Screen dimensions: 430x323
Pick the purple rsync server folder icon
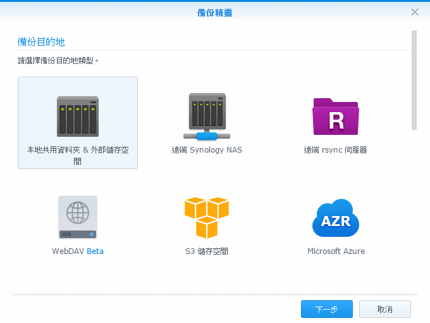coord(335,117)
